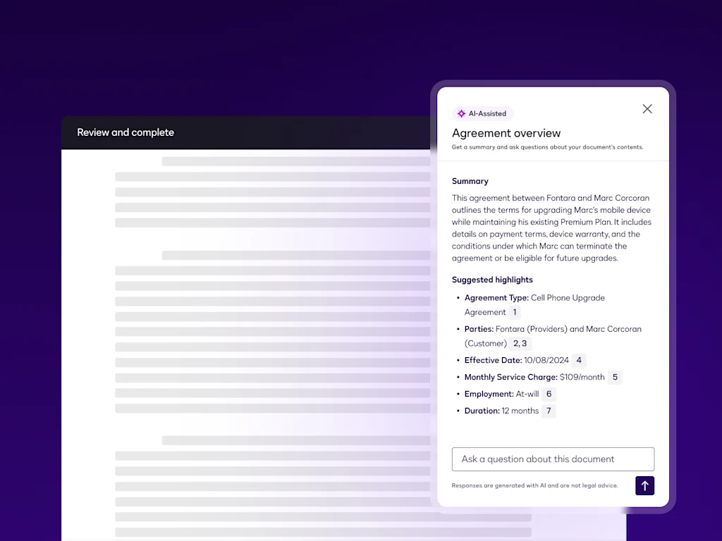Screen dimensions: 722x541
Task: Open citation 1 for Agreement Type
Action: [x=514, y=312]
